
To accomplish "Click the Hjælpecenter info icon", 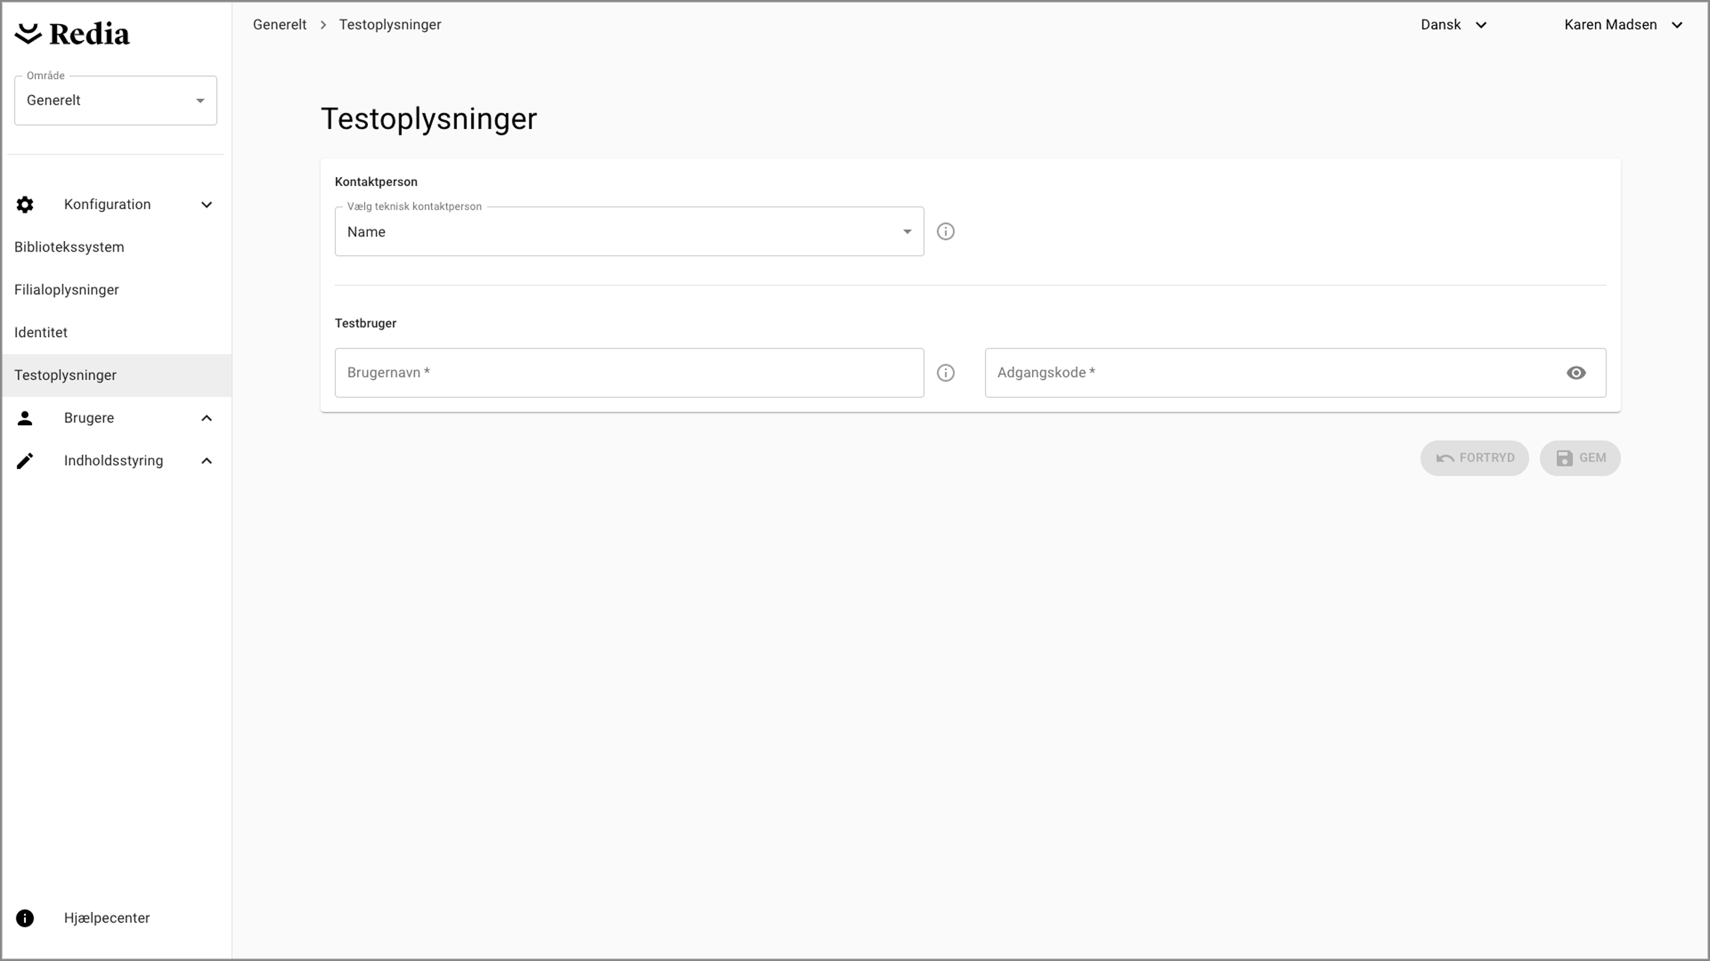I will [x=25, y=918].
